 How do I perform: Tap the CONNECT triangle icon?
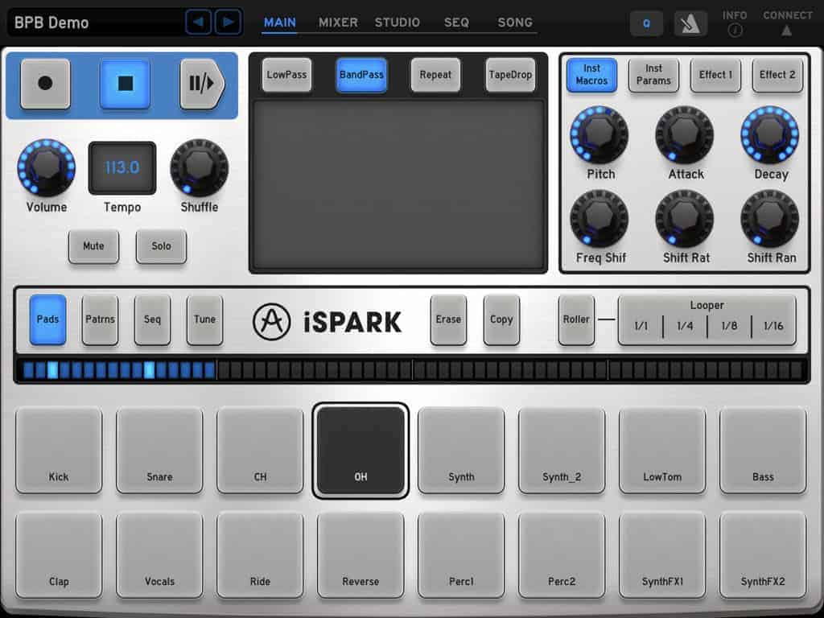click(786, 31)
